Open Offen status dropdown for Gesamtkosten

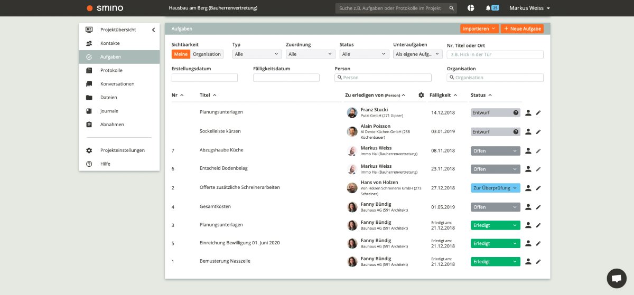(496, 207)
